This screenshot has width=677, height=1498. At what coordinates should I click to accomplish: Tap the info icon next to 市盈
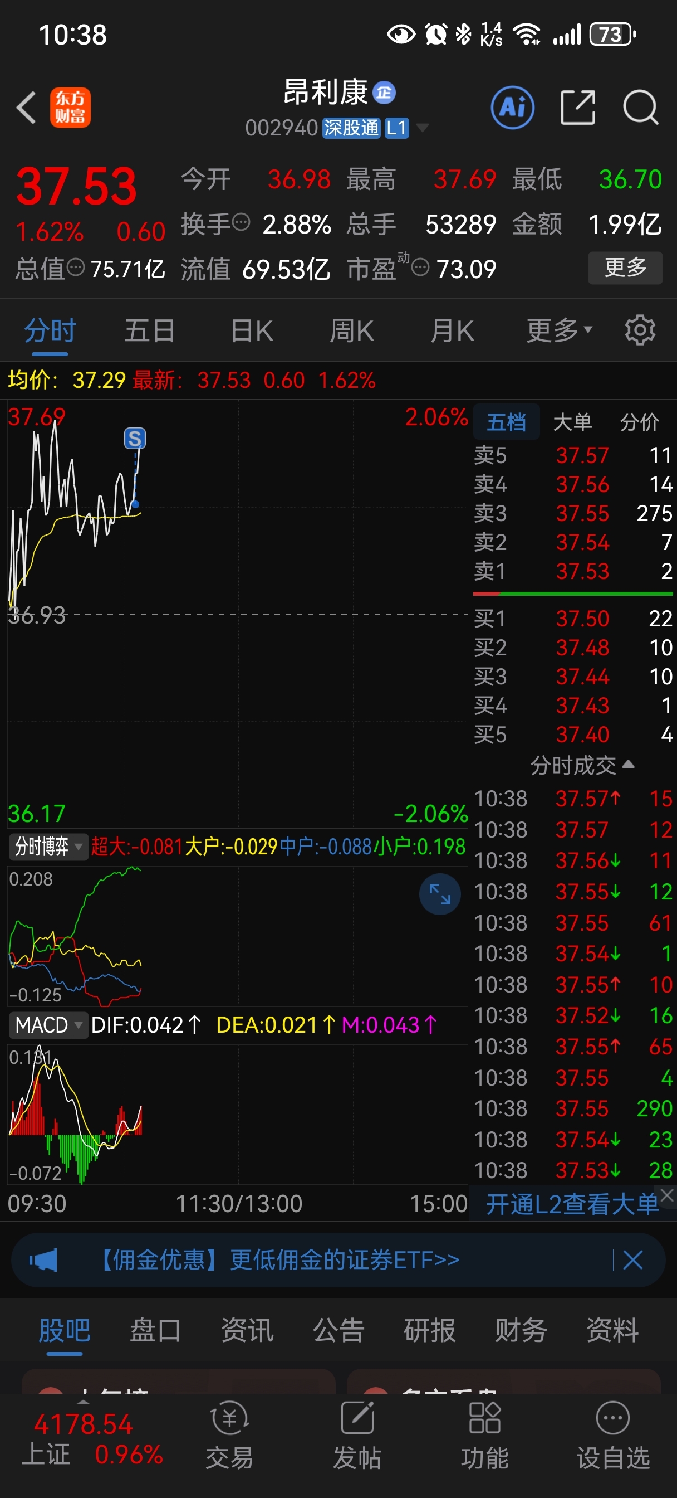click(x=420, y=267)
